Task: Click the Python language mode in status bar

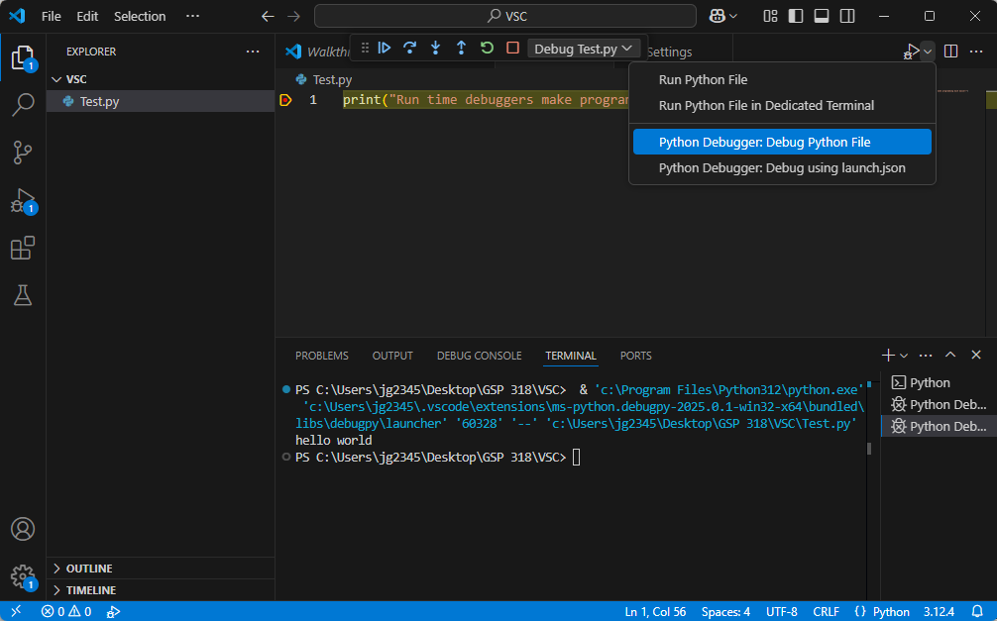Action: pos(890,611)
